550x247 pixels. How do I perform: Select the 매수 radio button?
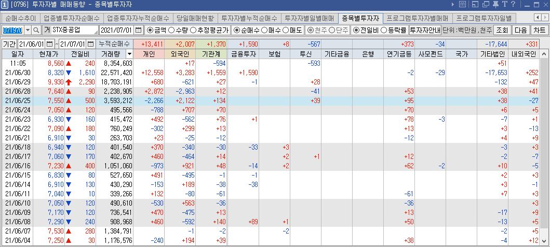265,30
